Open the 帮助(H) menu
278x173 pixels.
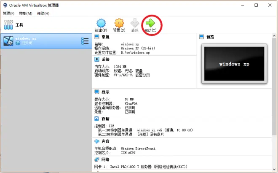(x=43, y=14)
